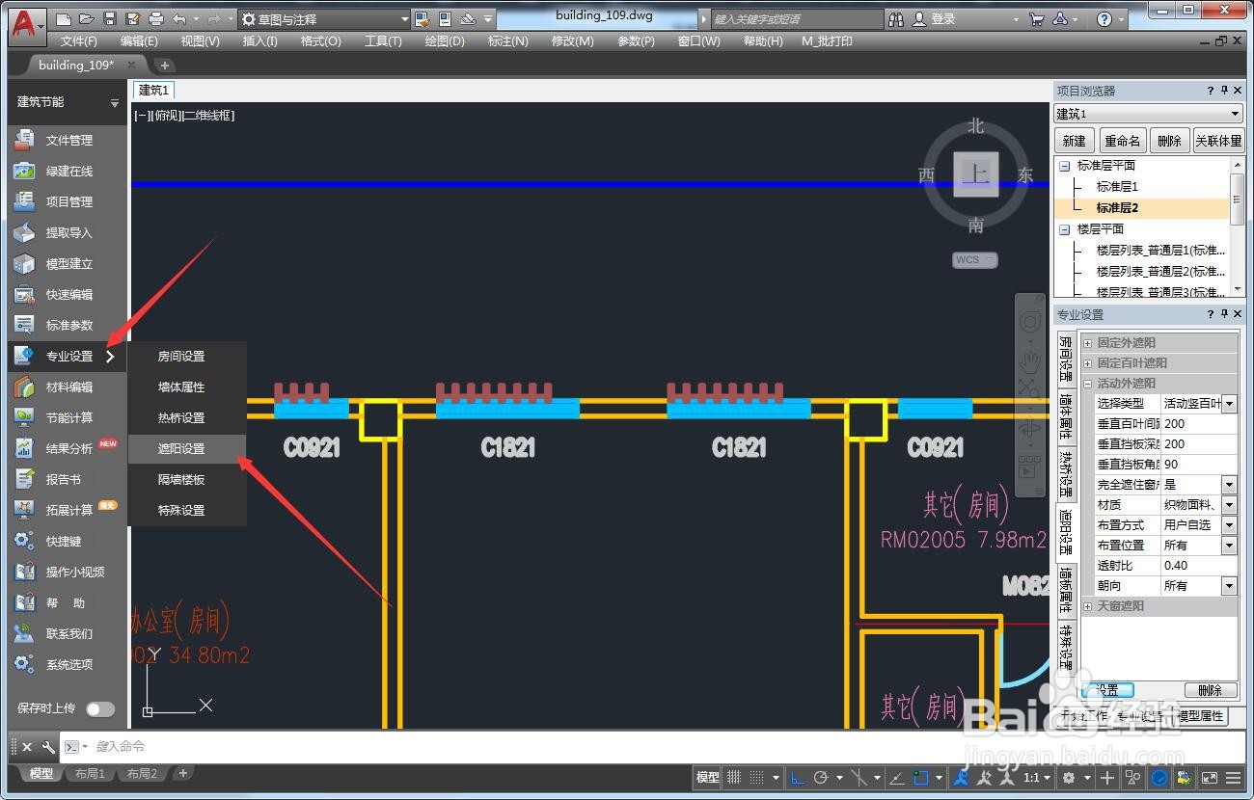Open 系统选项 in the sidebar
This screenshot has height=800, width=1254.
pyautogui.click(x=67, y=664)
